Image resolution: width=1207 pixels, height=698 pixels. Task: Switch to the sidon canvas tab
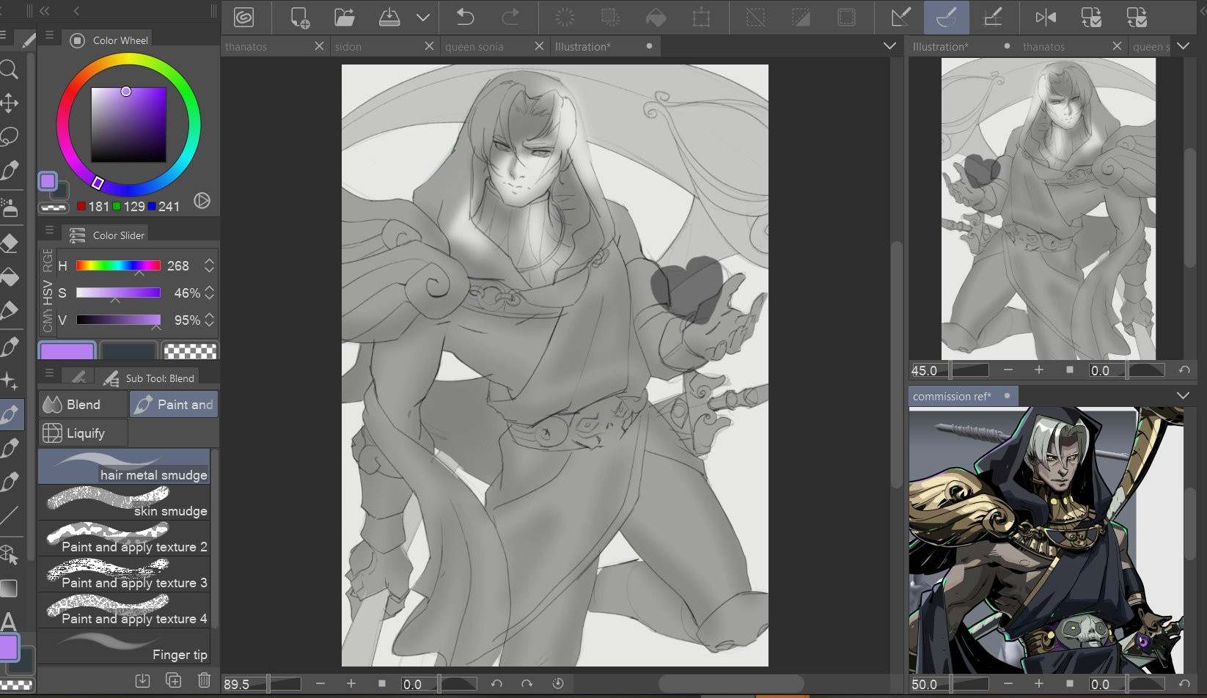pos(348,46)
